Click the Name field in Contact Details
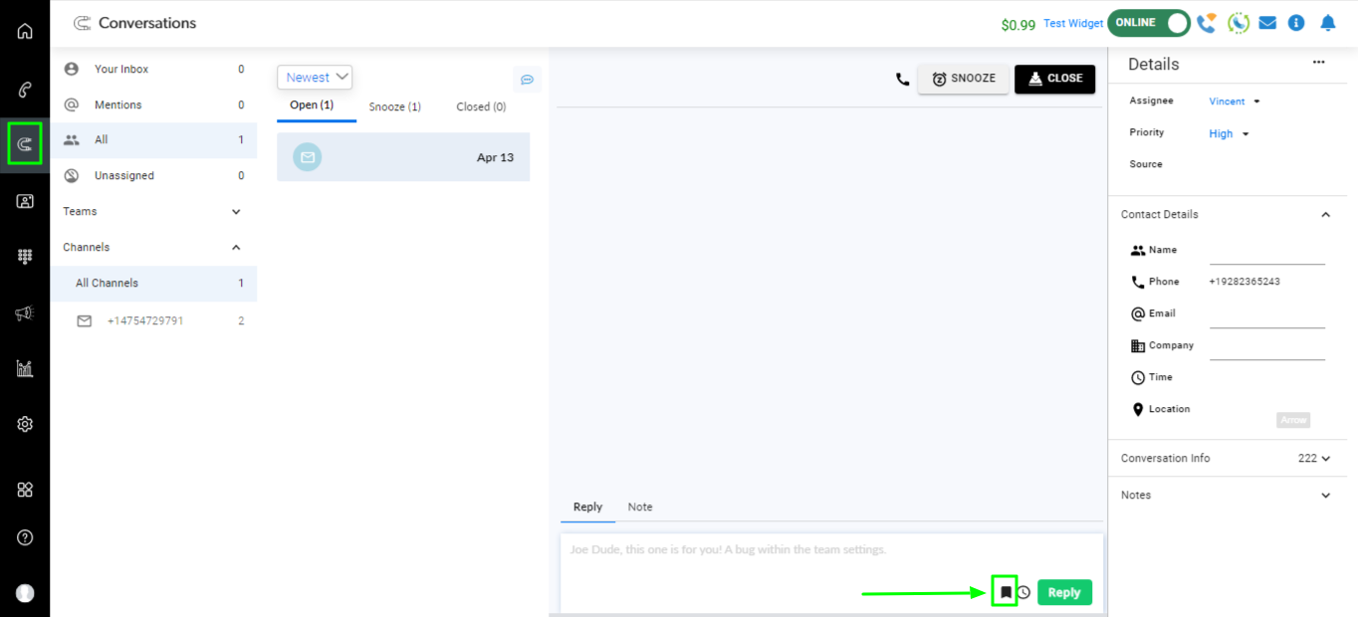This screenshot has width=1358, height=617. (1266, 254)
